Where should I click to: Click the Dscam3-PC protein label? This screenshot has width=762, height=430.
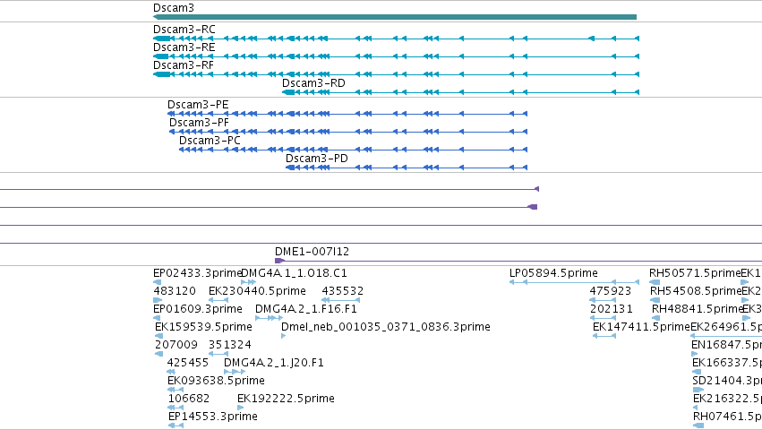coord(210,141)
